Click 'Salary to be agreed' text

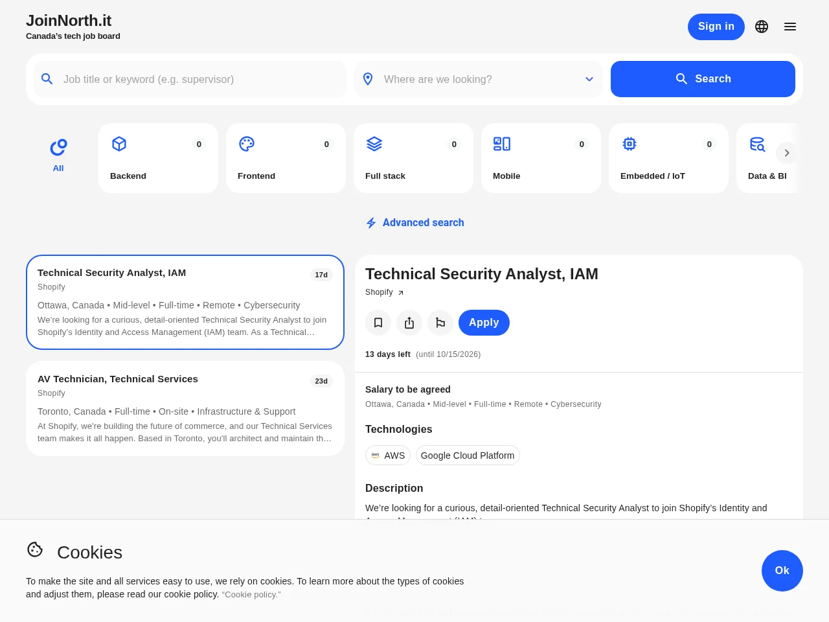pyautogui.click(x=408, y=389)
